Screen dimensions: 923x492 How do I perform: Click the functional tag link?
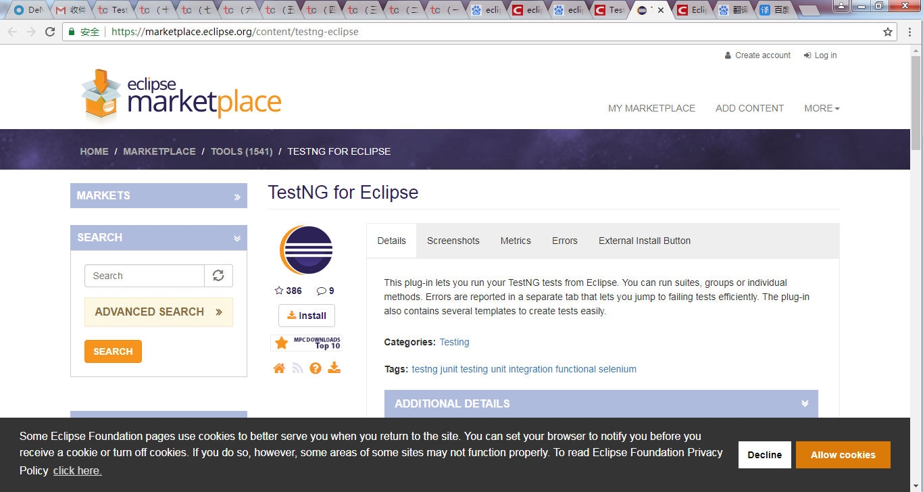pyautogui.click(x=576, y=369)
